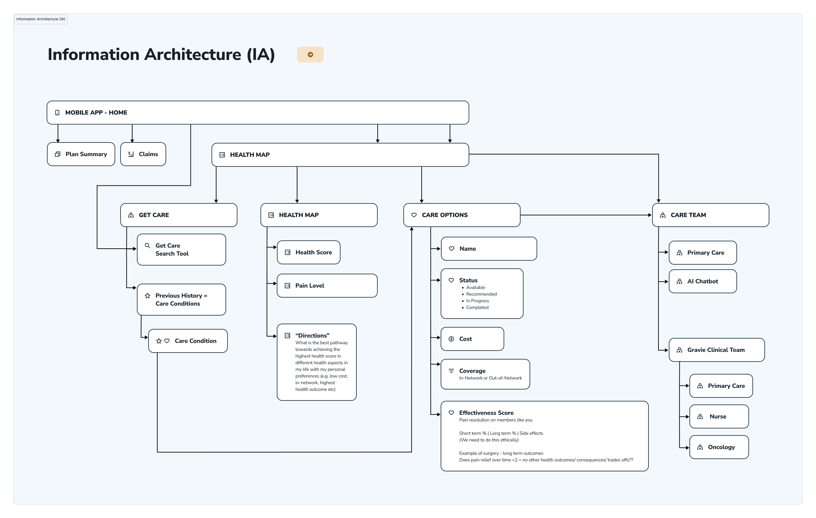Image resolution: width=816 pixels, height=518 pixels.
Task: Click the heart icon in Effectiveness Score
Action: 451,413
